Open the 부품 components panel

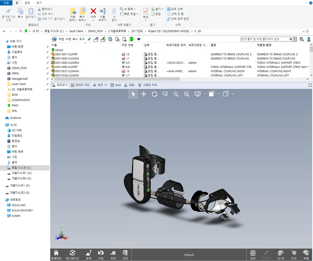click(x=306, y=255)
